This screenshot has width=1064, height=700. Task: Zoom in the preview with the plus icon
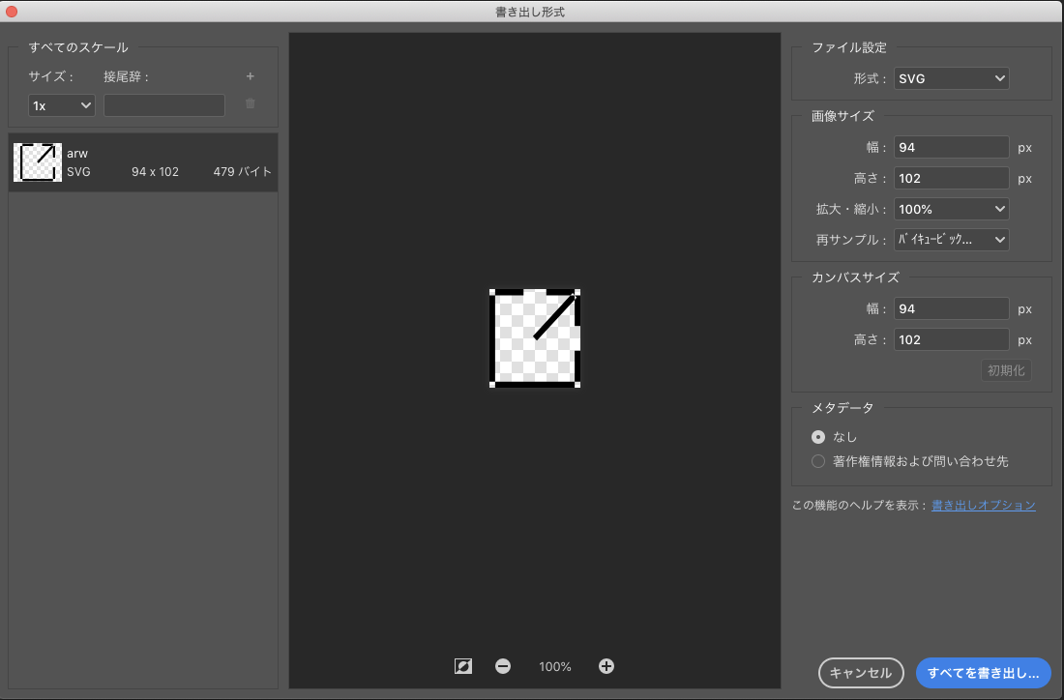606,666
